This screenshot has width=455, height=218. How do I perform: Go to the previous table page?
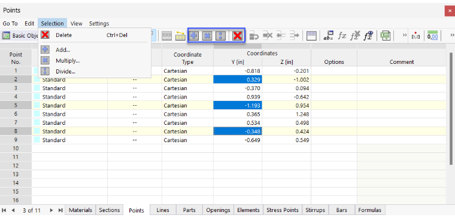point(13,210)
